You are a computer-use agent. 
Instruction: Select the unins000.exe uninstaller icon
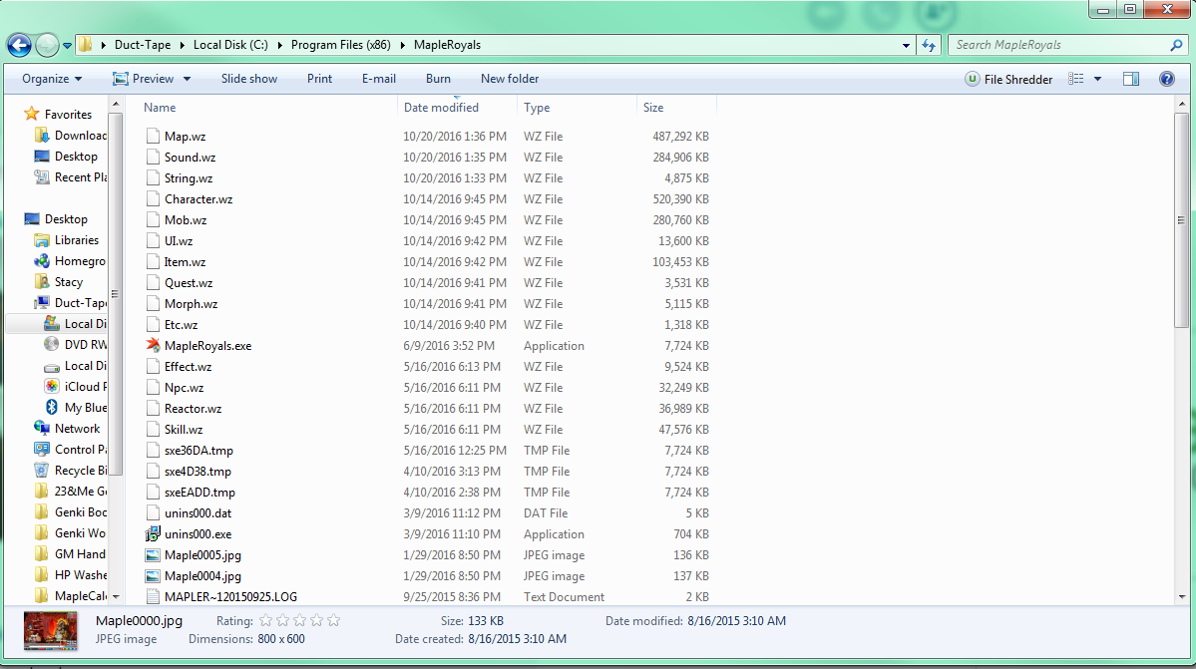tap(154, 534)
